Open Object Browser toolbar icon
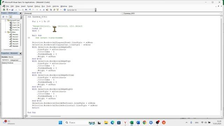Viewport: 224px width, 126px height. (x=57, y=10)
